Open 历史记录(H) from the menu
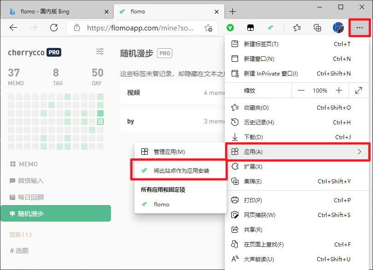 pyautogui.click(x=297, y=123)
